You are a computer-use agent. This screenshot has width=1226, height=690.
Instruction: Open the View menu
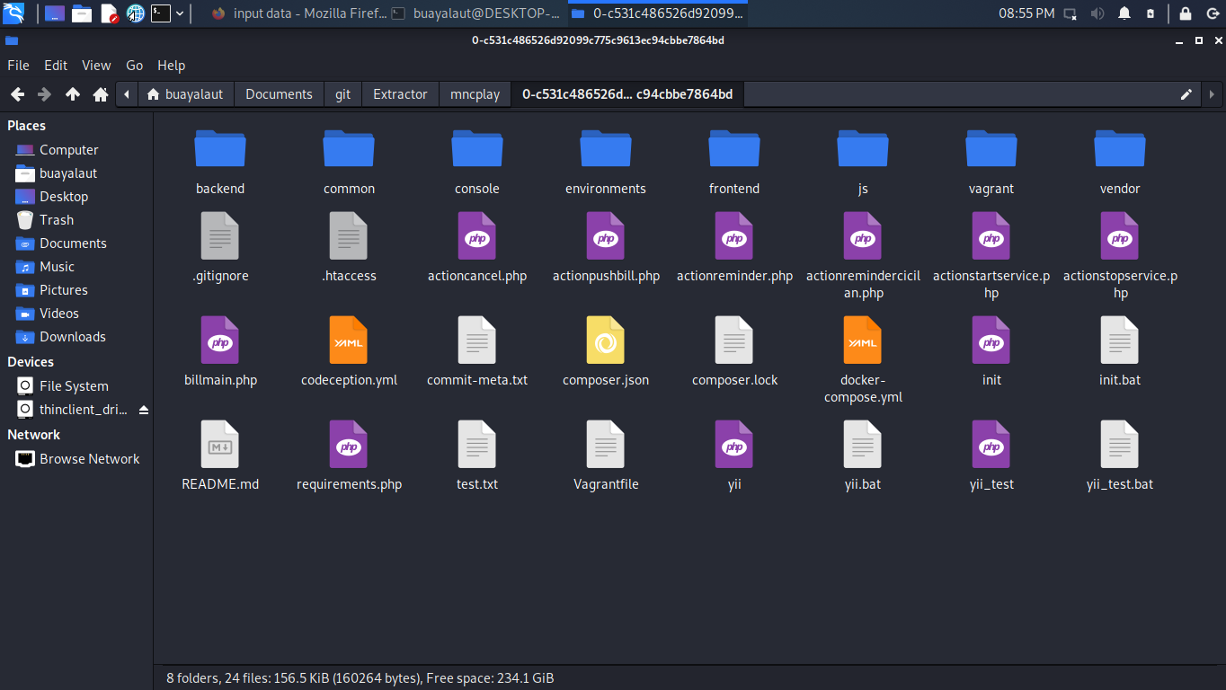(x=96, y=66)
